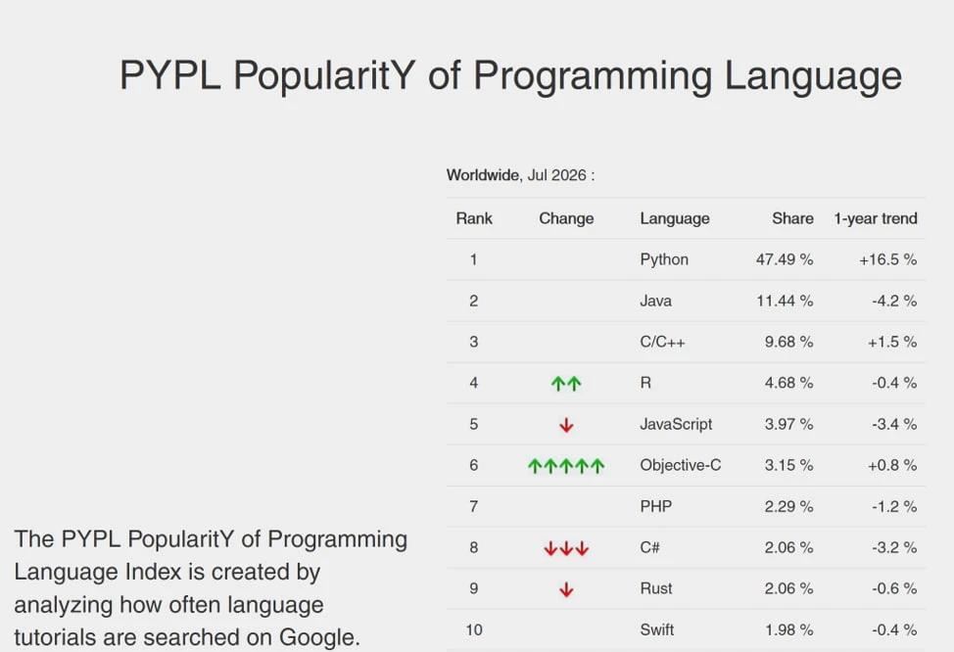Screen dimensions: 954x652
Task: Click Swift's trend value -0.4 %
Action: tap(894, 629)
